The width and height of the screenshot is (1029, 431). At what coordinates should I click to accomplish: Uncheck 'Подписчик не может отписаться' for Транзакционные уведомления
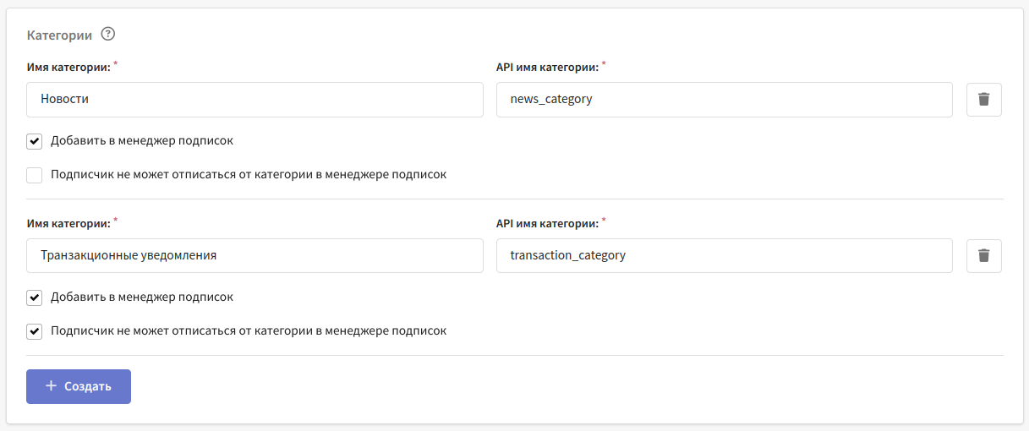(x=34, y=331)
